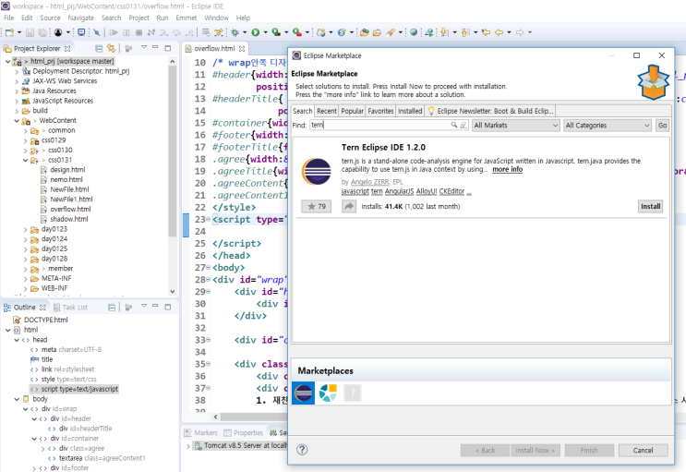Click Back navigation arrow in toolbar
This screenshot has height=472, width=686.
499,32
